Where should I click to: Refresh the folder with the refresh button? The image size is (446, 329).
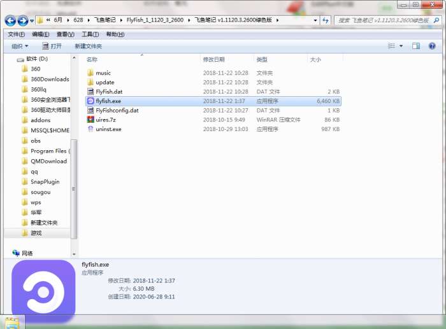pyautogui.click(x=326, y=20)
